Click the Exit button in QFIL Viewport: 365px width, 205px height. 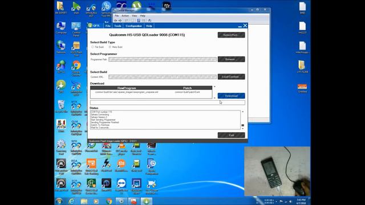pos(231,135)
